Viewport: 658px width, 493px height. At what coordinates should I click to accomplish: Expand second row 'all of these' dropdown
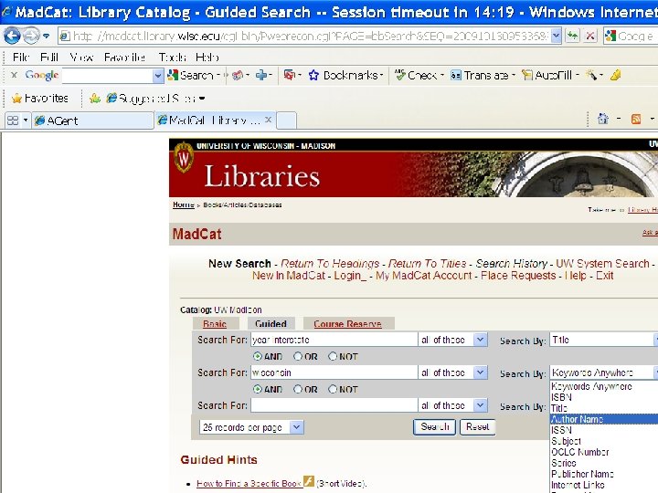480,372
